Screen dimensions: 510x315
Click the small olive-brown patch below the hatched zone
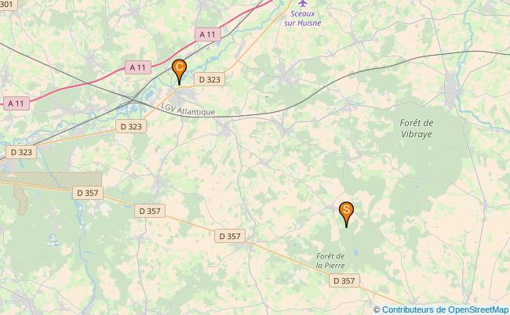tap(21, 201)
